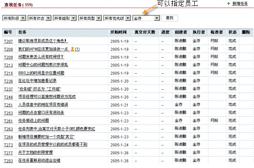Open task 任务痕迹上的问题
Screen dimensions: 254x168
(34, 120)
